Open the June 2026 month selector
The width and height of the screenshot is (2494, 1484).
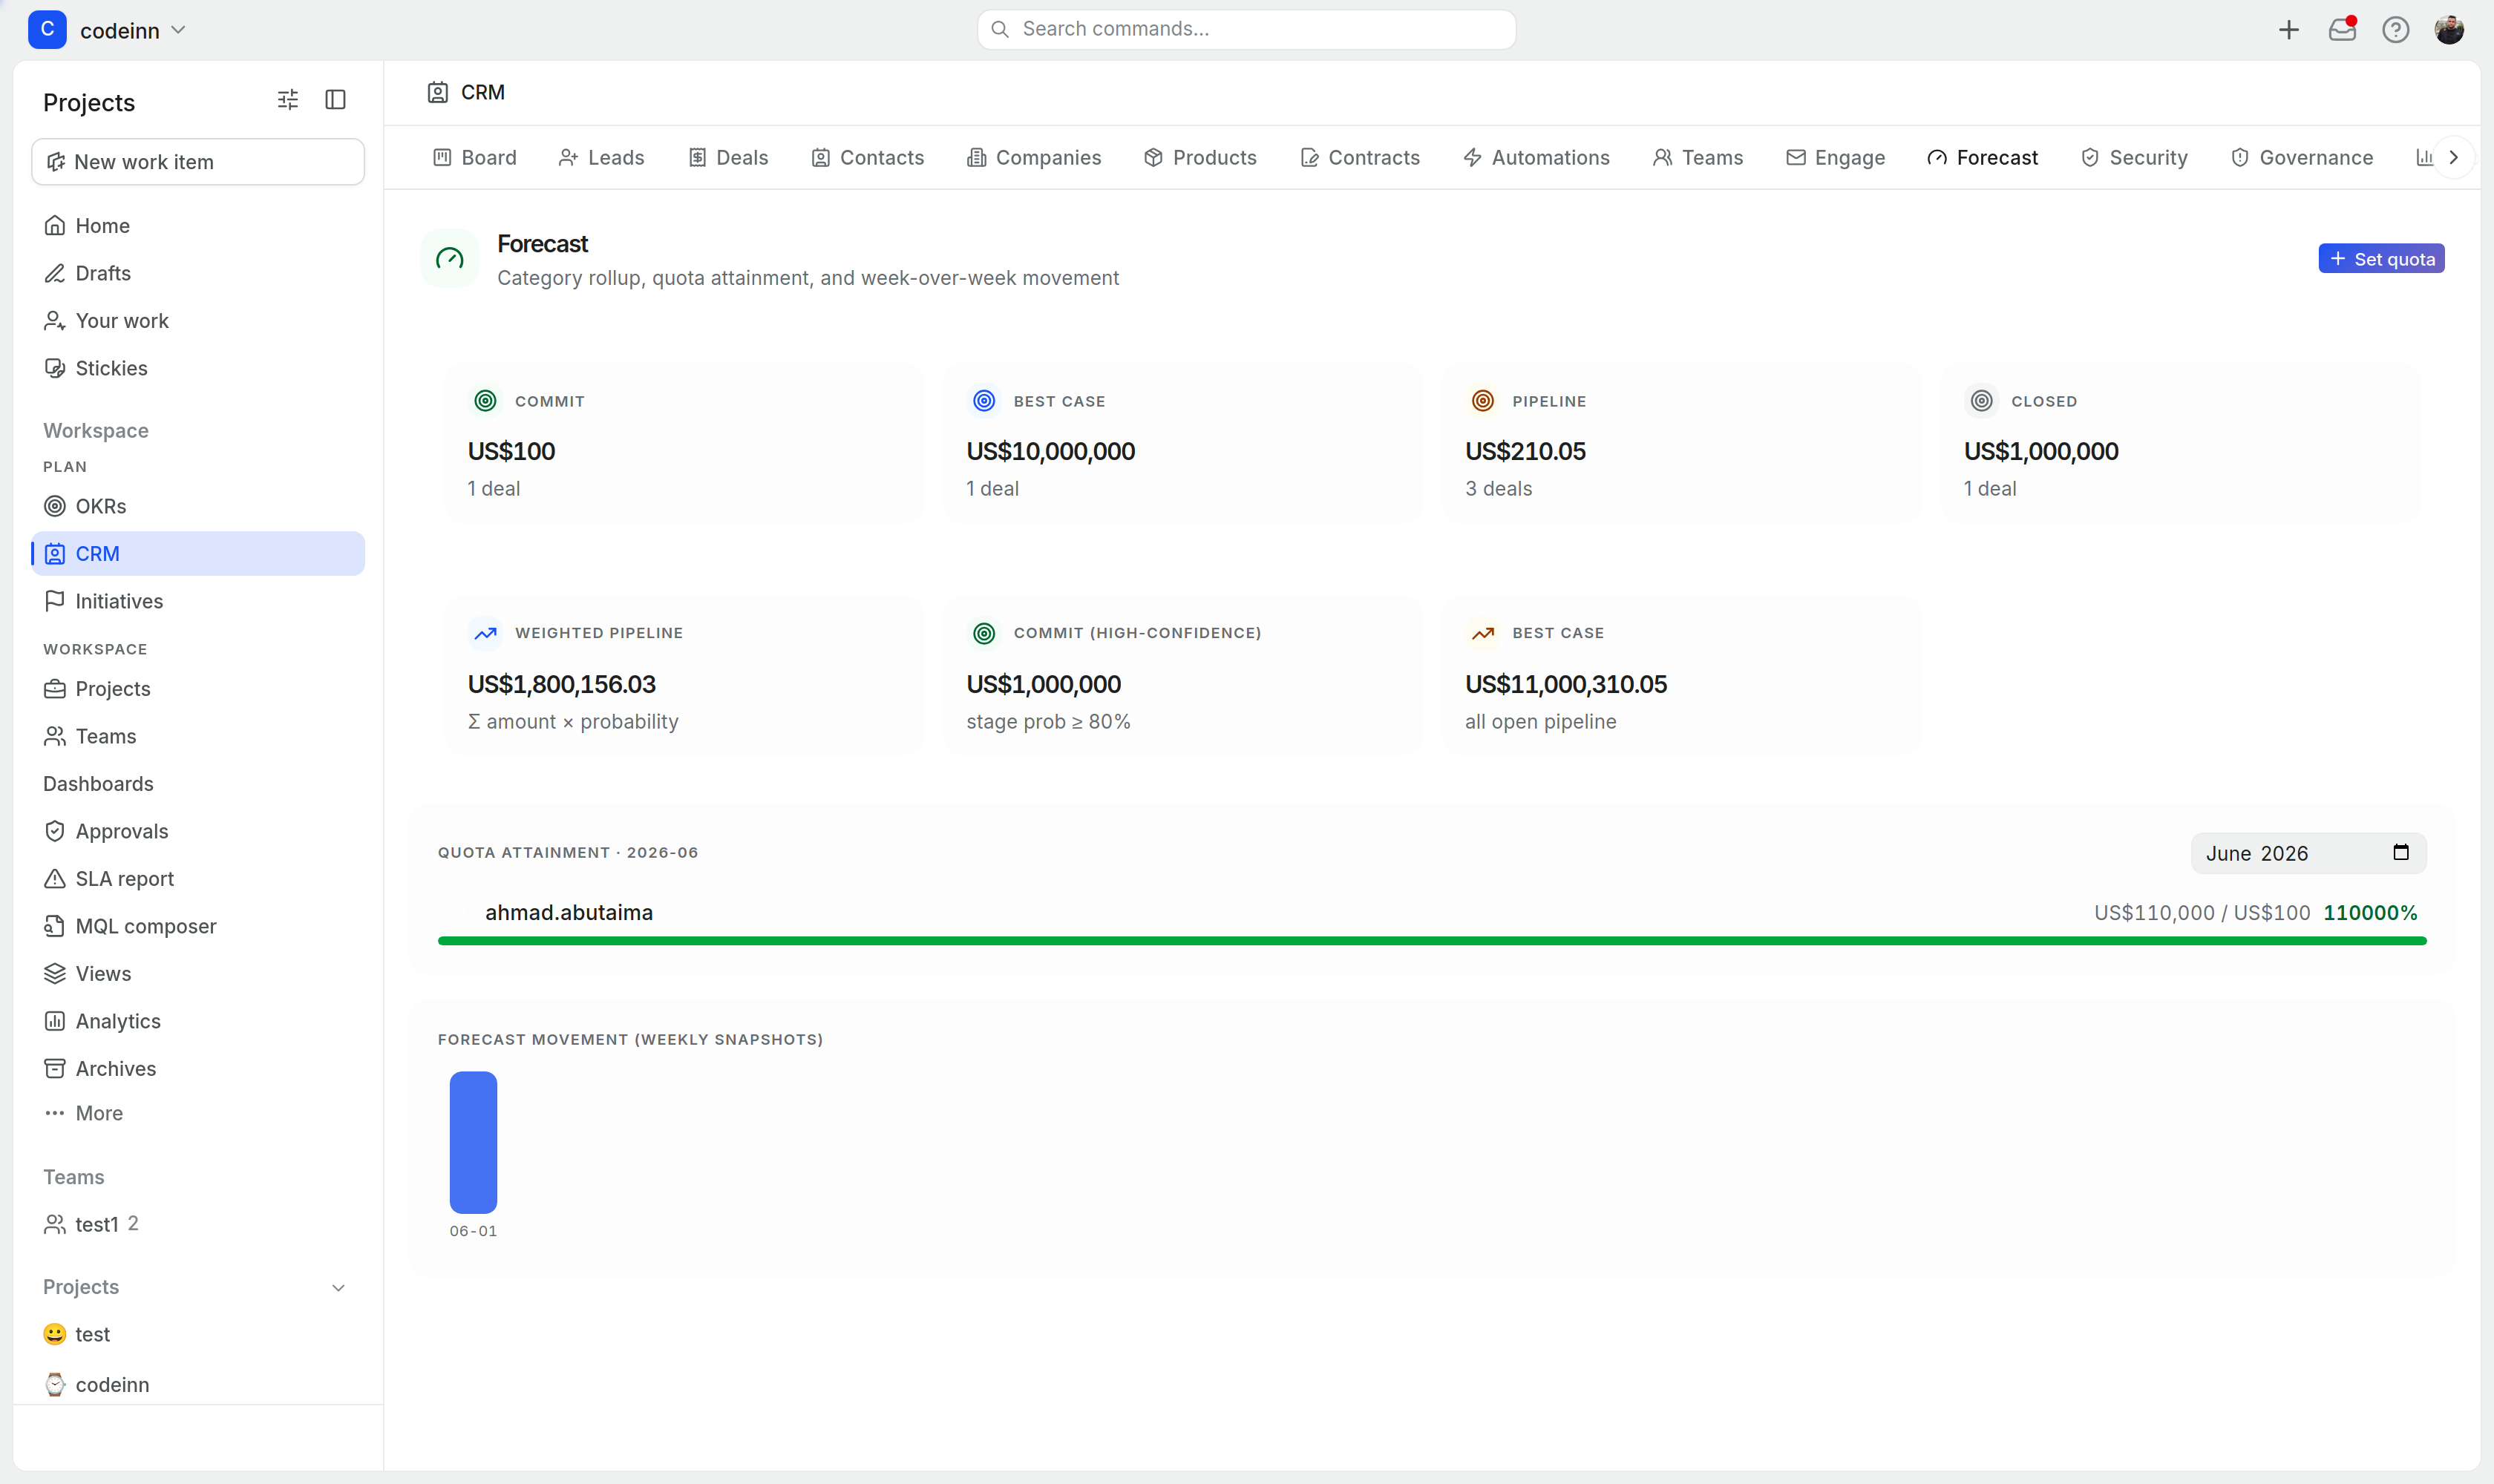pos(2308,853)
